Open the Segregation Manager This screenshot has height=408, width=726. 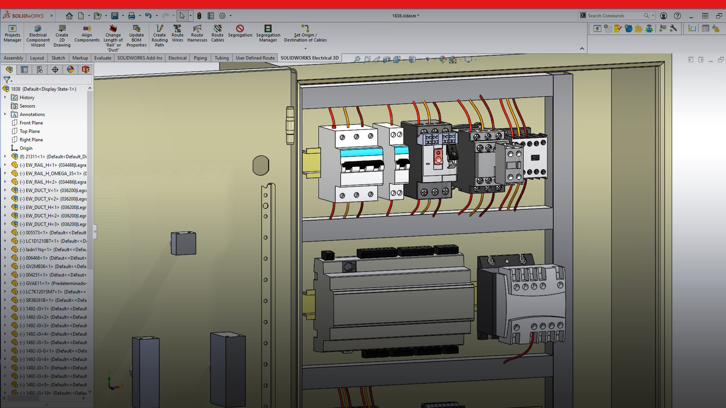pos(268,34)
